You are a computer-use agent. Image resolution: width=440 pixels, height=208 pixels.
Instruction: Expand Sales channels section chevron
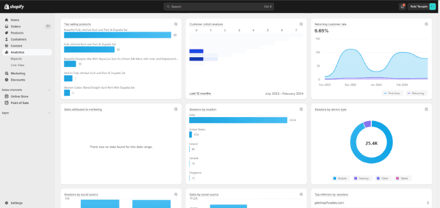click(x=49, y=90)
